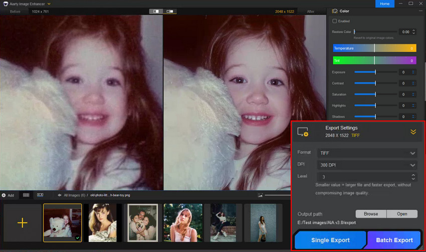The image size is (426, 252).
Task: Click the Add images plus icon
Action: point(4,195)
